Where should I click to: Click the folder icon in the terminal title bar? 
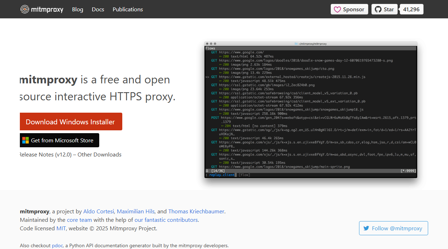(296, 43)
